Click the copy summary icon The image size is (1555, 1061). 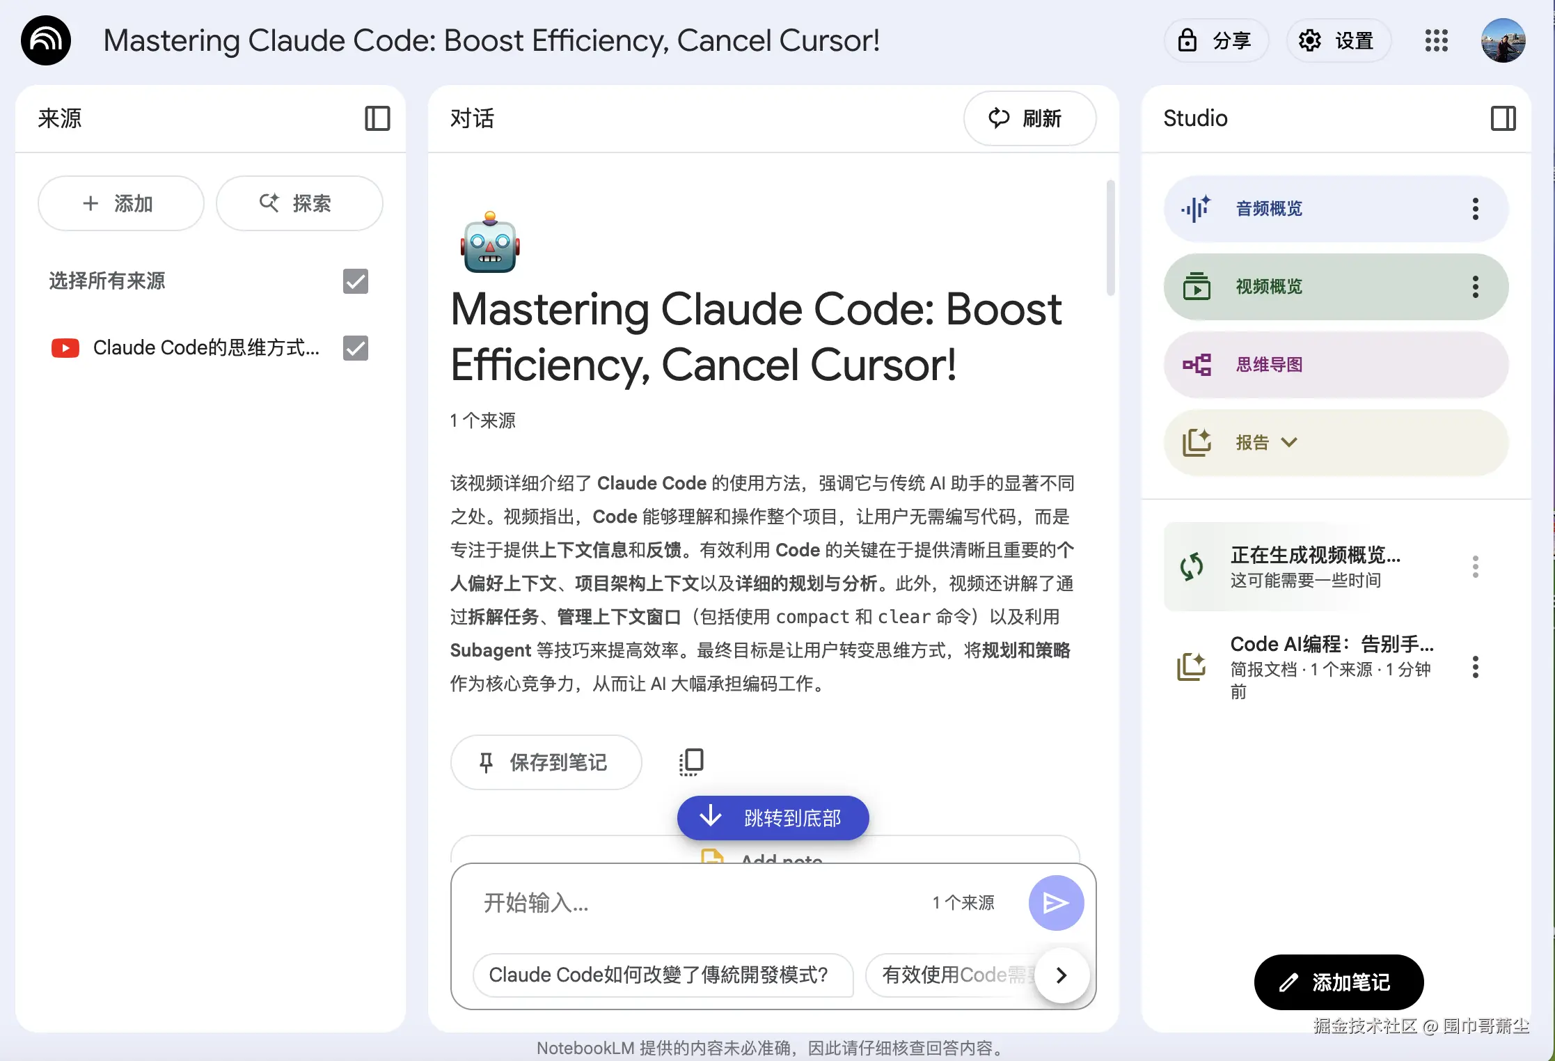(x=691, y=762)
